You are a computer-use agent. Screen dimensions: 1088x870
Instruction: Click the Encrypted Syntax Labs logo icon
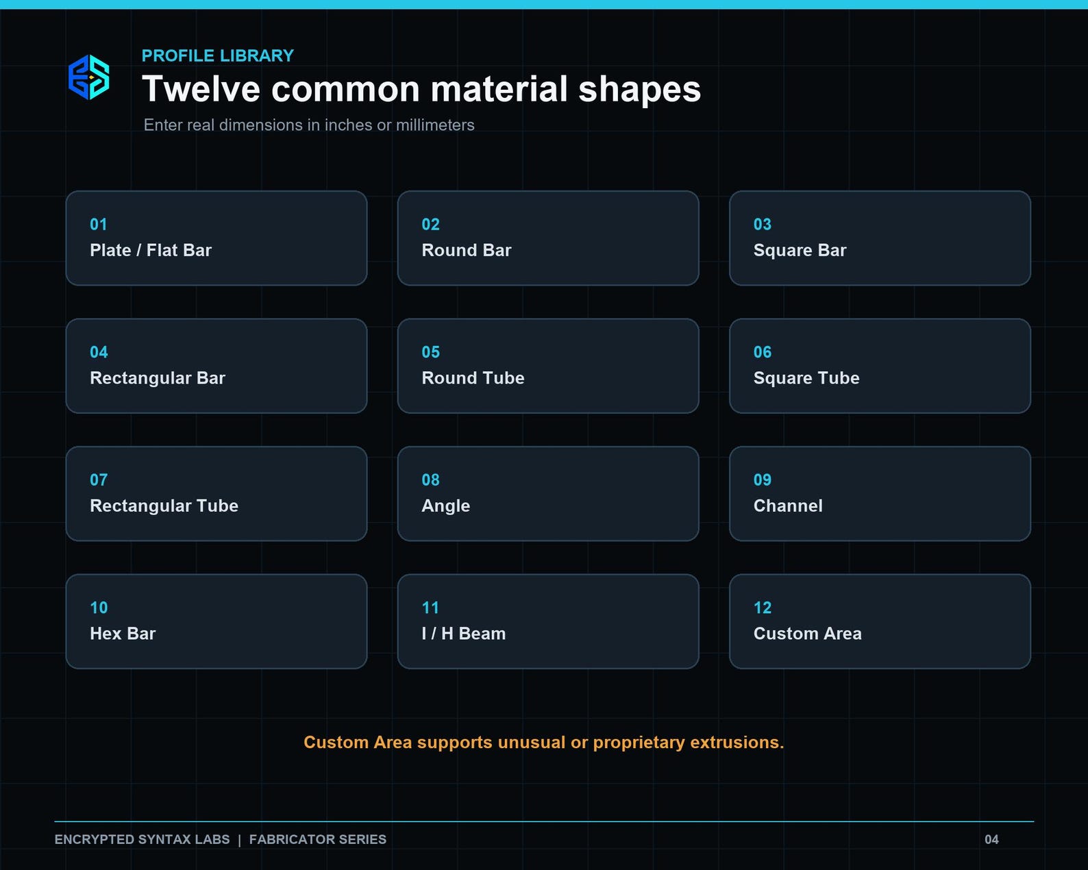[x=88, y=77]
